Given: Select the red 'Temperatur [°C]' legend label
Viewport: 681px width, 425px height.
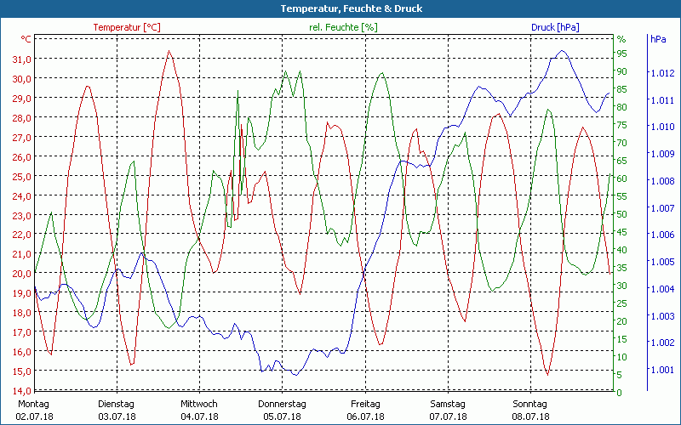Looking at the screenshot, I should click(x=126, y=27).
